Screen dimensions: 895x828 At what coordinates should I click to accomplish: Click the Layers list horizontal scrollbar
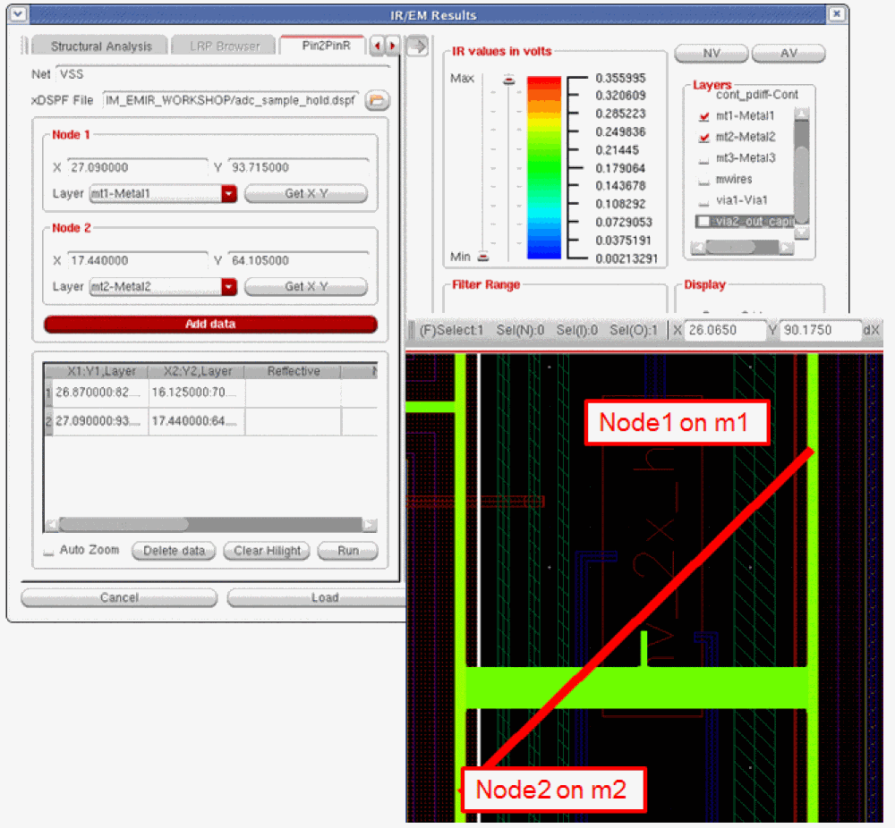741,248
